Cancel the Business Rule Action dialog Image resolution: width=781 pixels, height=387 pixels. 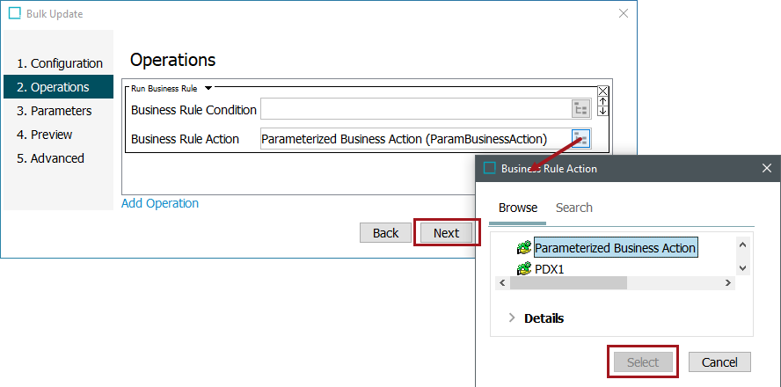tap(719, 362)
